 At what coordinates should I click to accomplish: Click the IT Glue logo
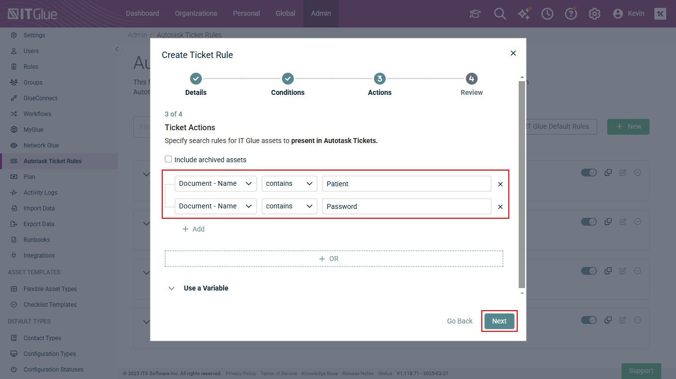coord(32,14)
